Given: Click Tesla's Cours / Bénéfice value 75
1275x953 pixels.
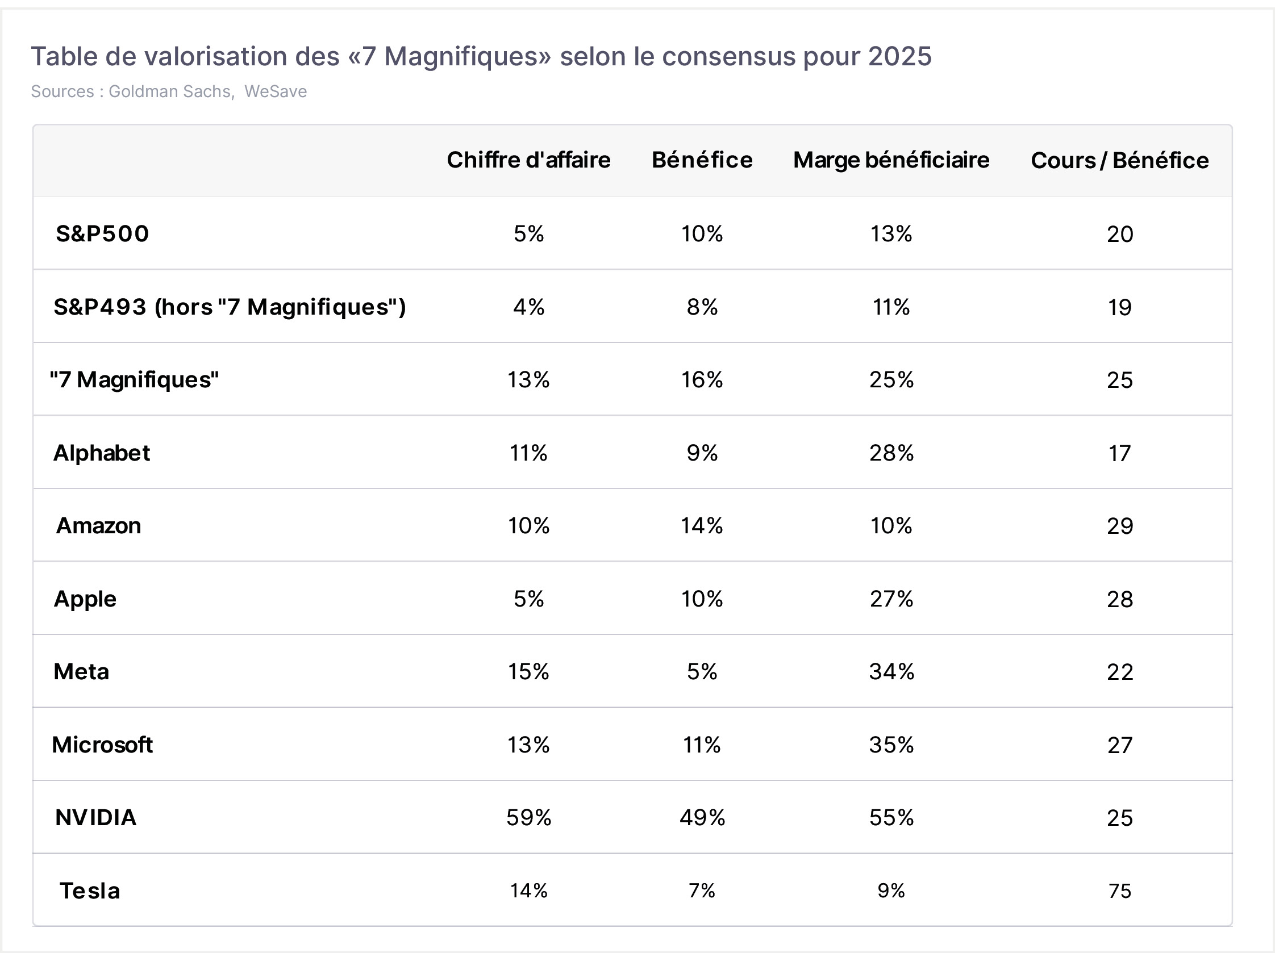Looking at the screenshot, I should [x=1120, y=891].
